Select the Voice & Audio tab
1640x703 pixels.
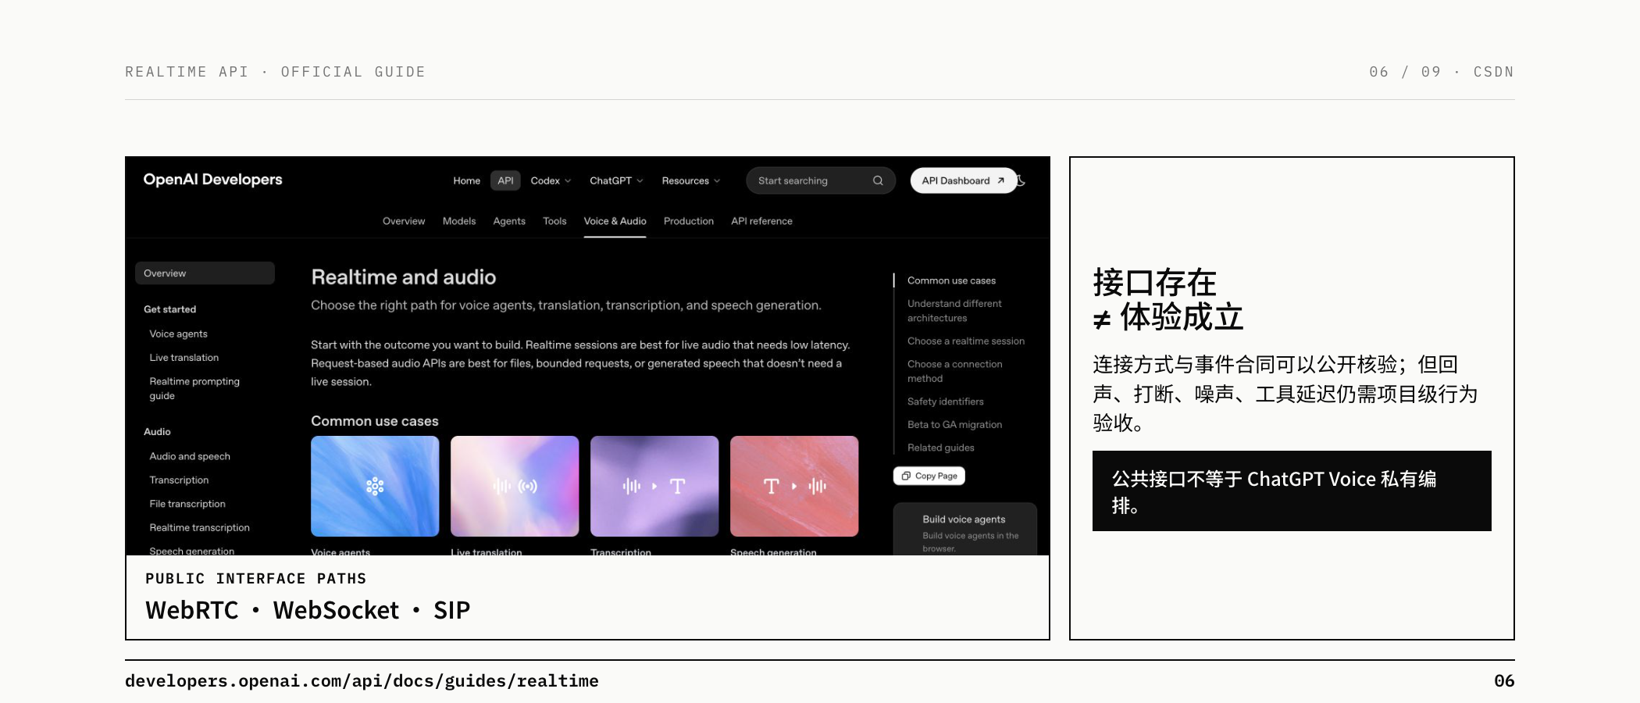coord(615,221)
